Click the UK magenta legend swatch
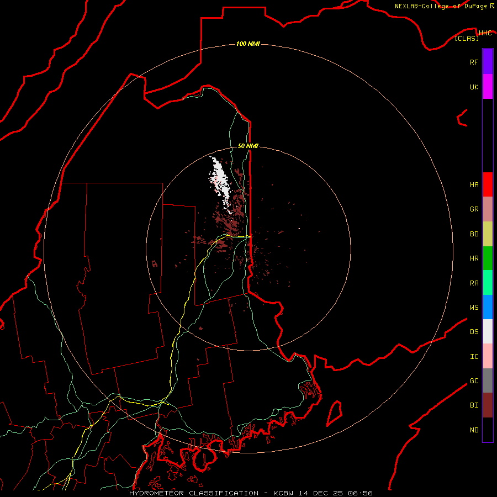The height and width of the screenshot is (497, 497). click(488, 87)
